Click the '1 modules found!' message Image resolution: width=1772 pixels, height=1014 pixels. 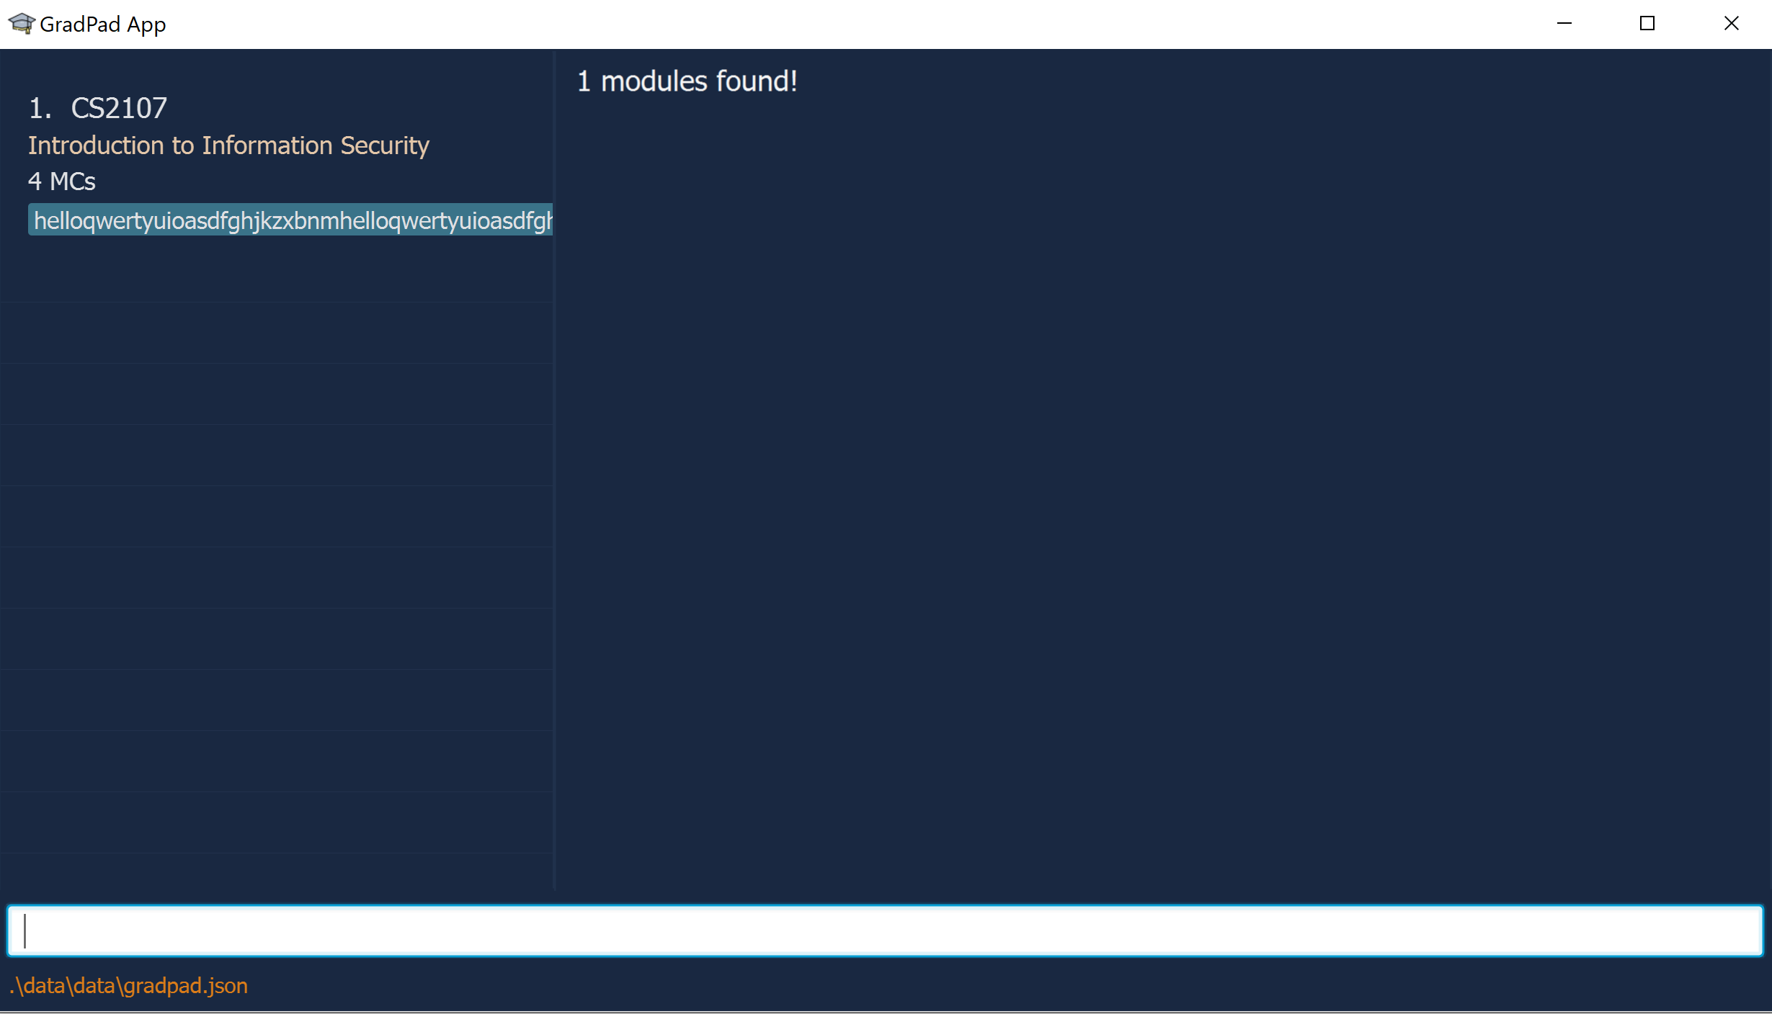click(687, 81)
